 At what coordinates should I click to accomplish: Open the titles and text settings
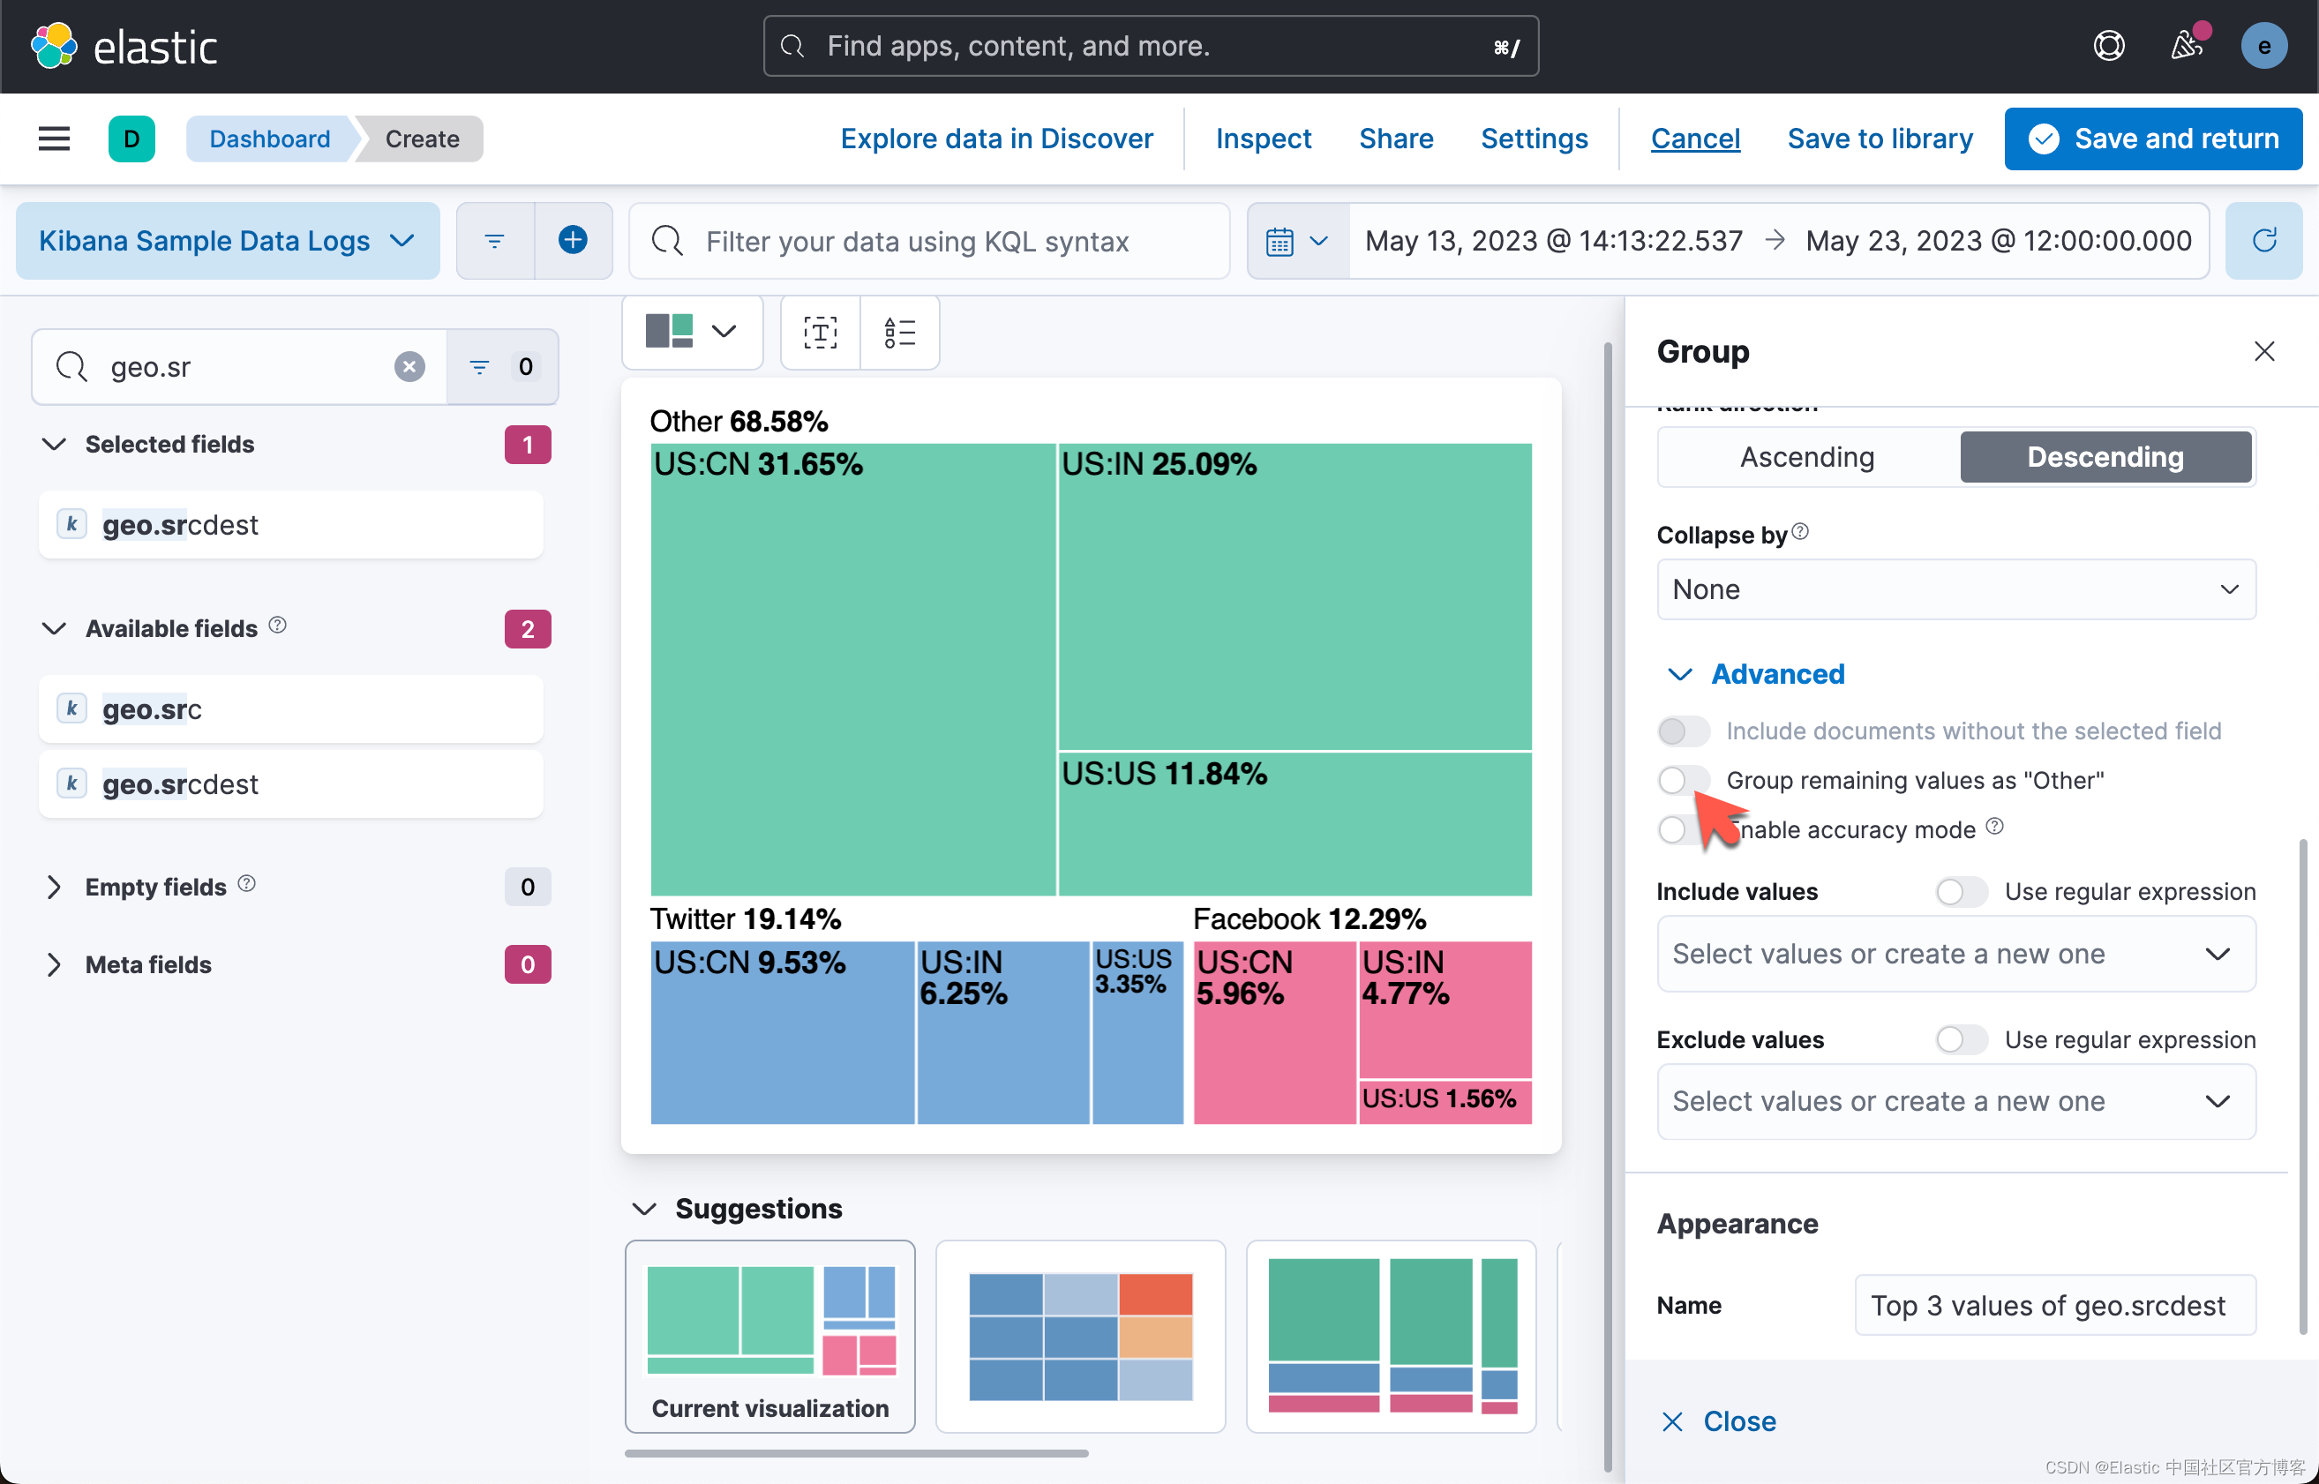click(821, 333)
